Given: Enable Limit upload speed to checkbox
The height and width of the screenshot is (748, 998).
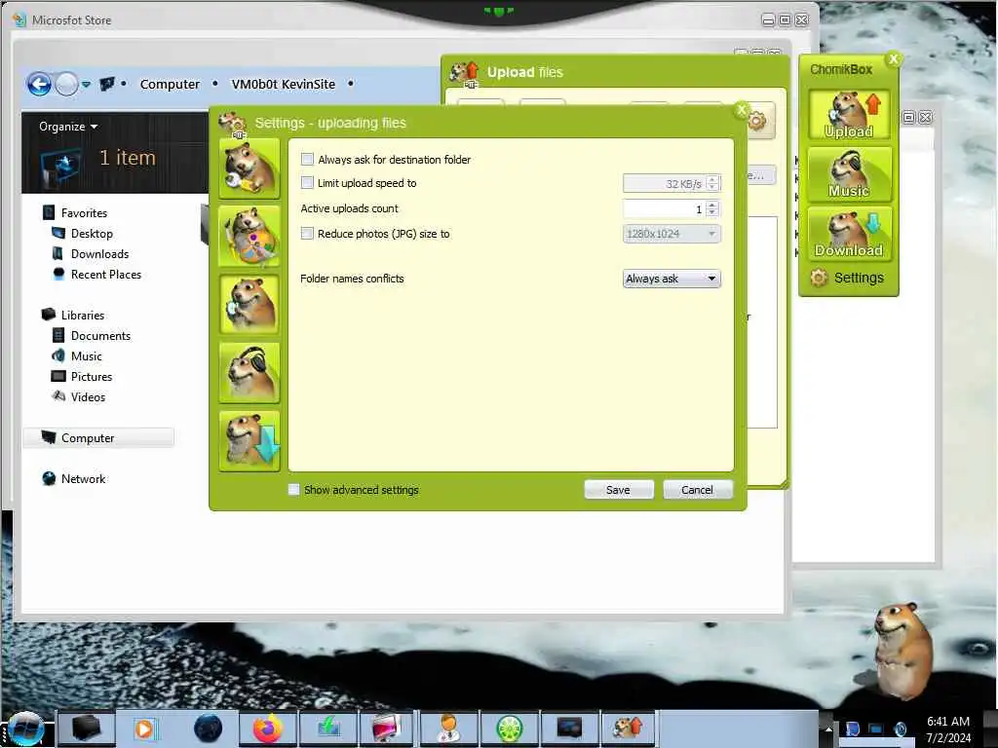Looking at the screenshot, I should [x=307, y=183].
